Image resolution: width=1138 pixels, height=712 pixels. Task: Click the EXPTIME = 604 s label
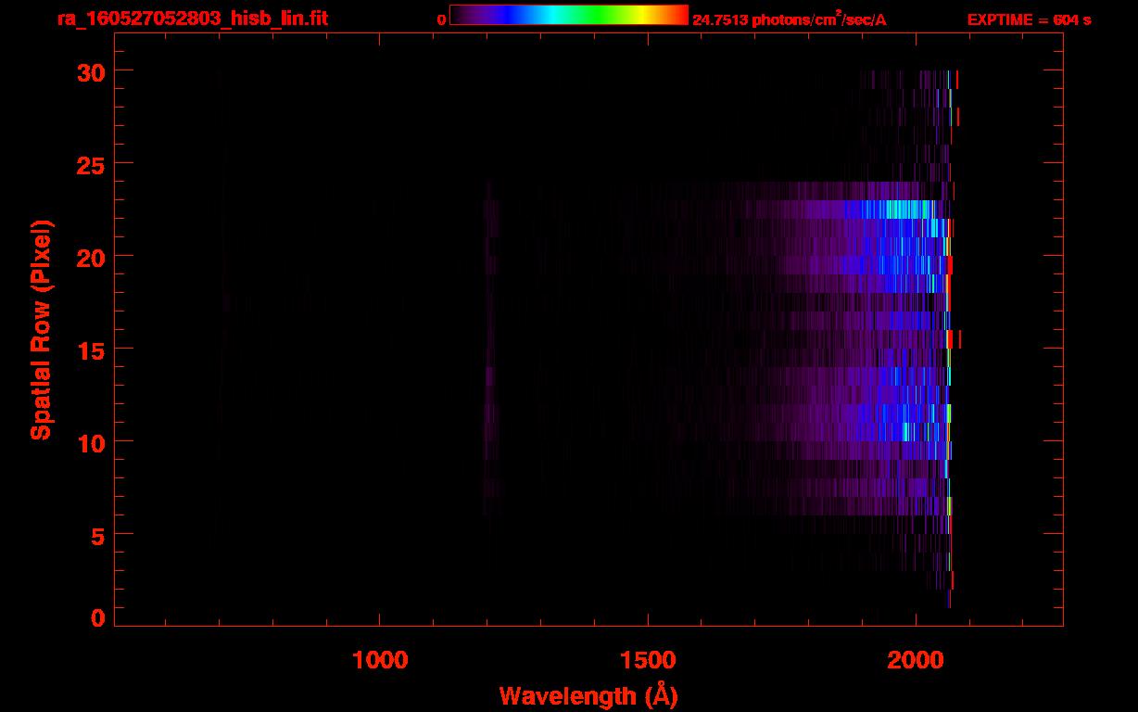pos(1029,19)
